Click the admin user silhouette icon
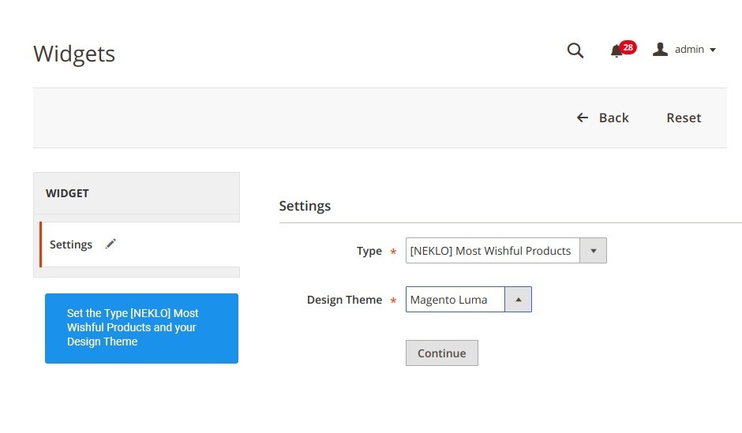Viewport: 742px width, 433px height. 660,49
